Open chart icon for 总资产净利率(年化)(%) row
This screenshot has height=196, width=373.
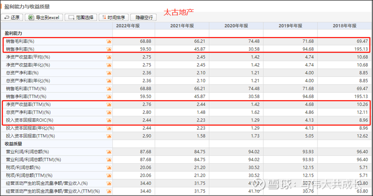point(109,81)
